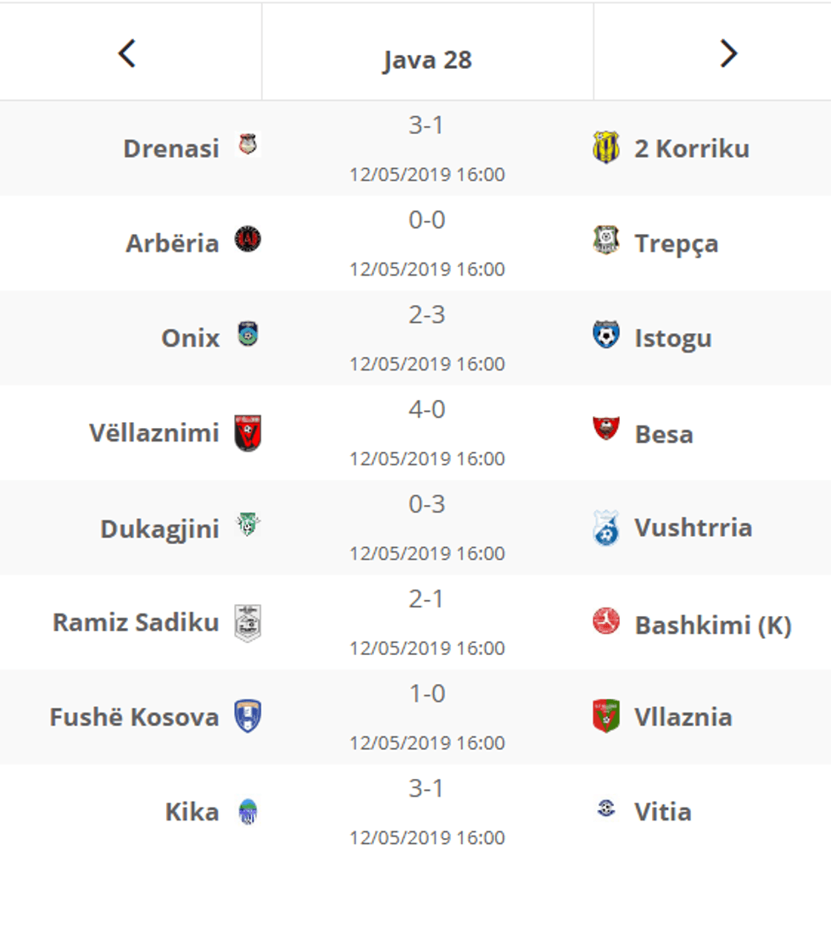Open the Dukagjini team link
Viewport: 831px width, 928px height.
pyautogui.click(x=159, y=529)
